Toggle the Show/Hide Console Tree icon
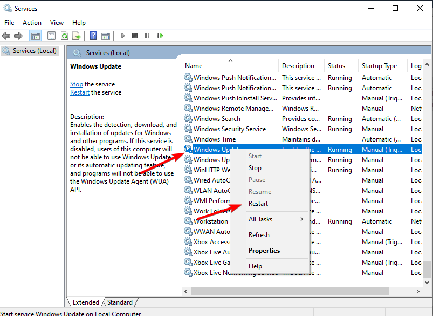Screen dimensions: 433x316 point(36,36)
